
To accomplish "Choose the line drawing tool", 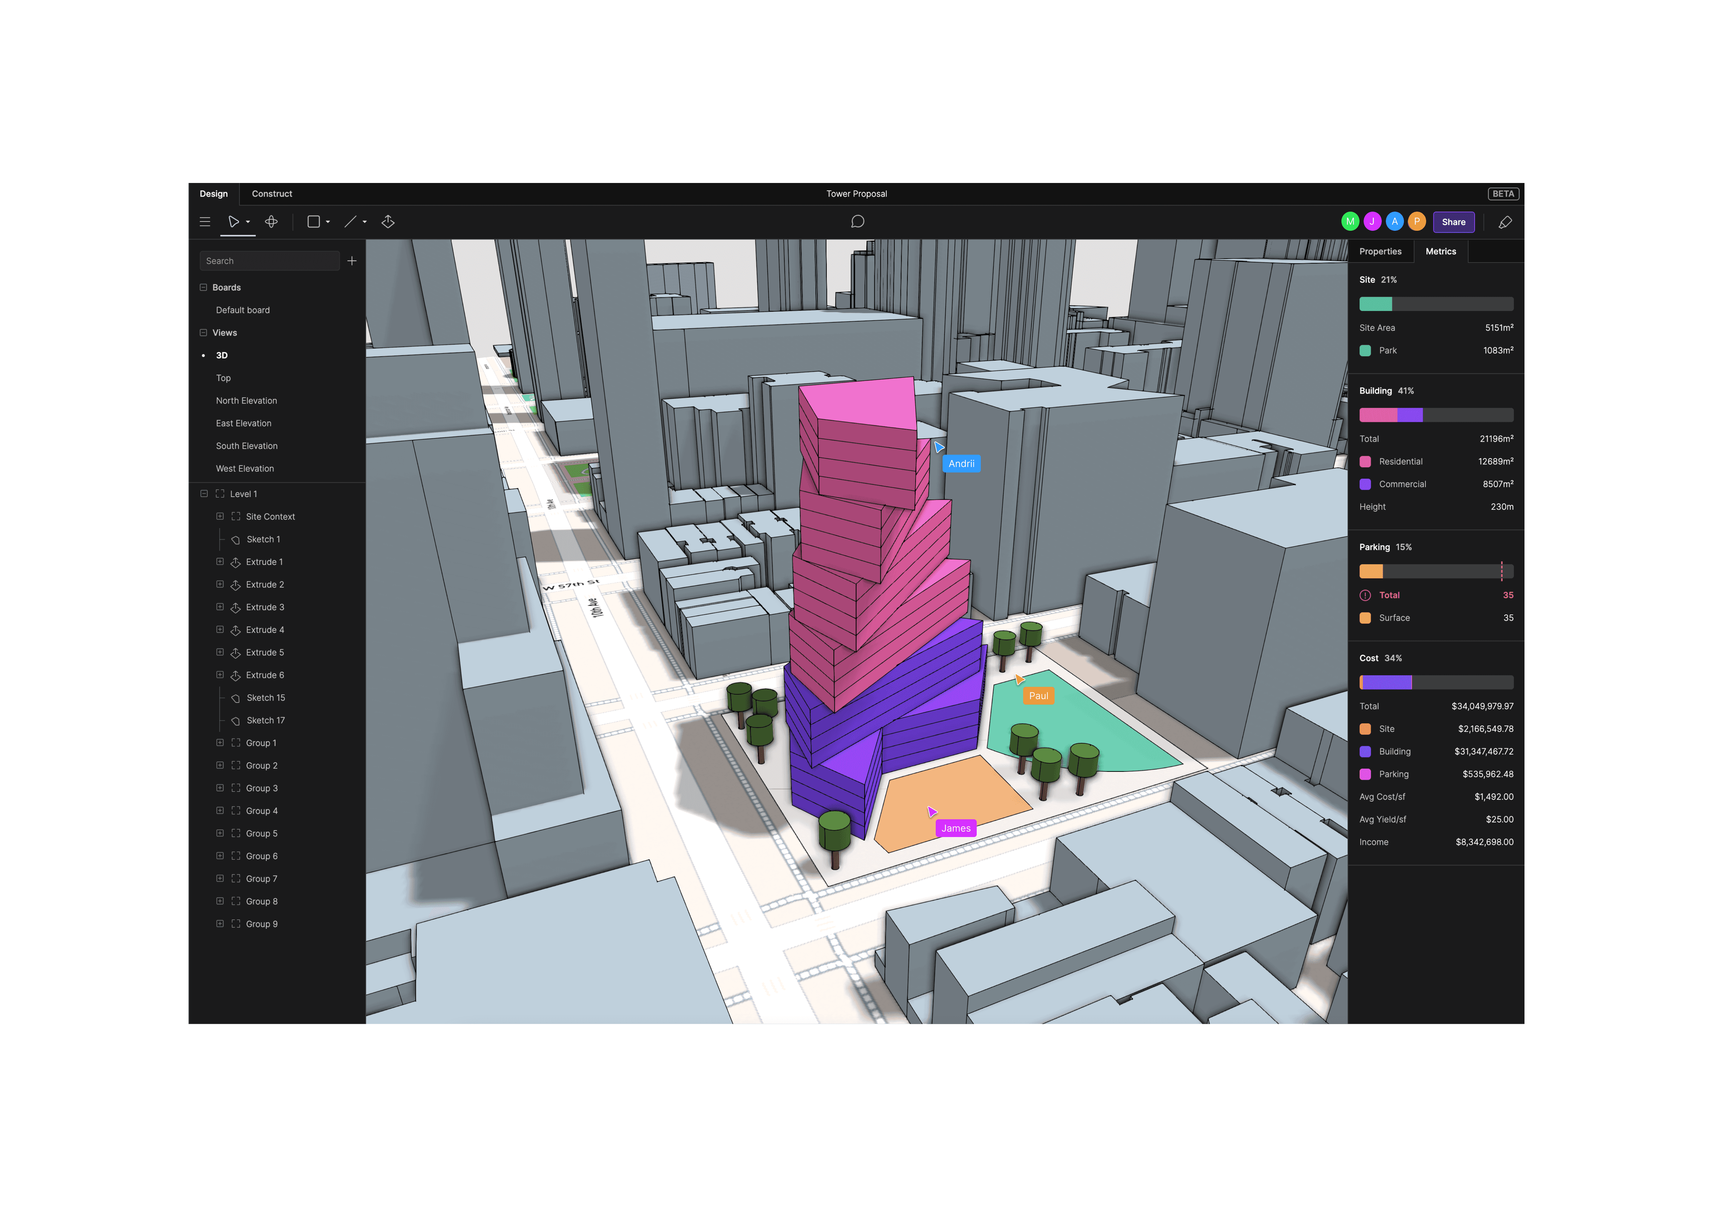I will point(350,222).
